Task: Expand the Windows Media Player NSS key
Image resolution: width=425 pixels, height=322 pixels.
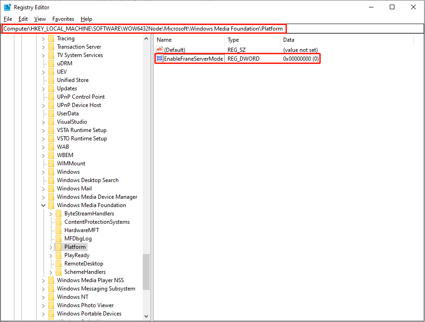Action: tap(44, 281)
